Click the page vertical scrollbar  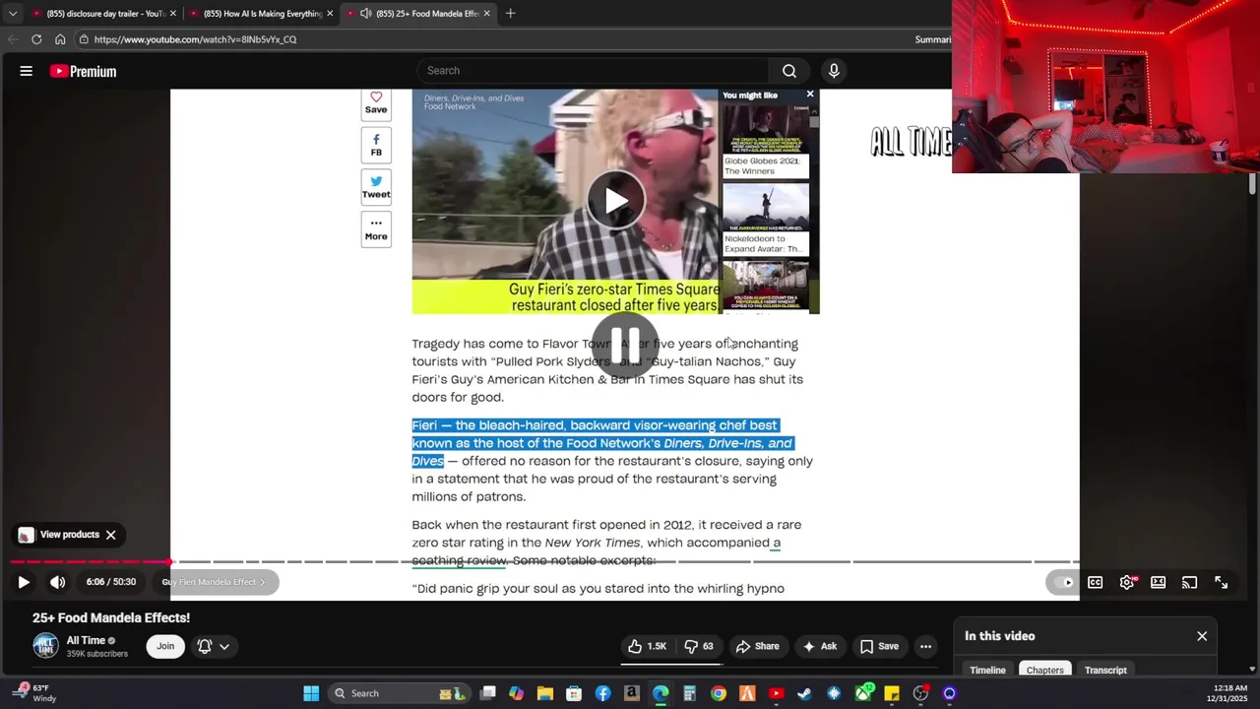(x=1252, y=184)
